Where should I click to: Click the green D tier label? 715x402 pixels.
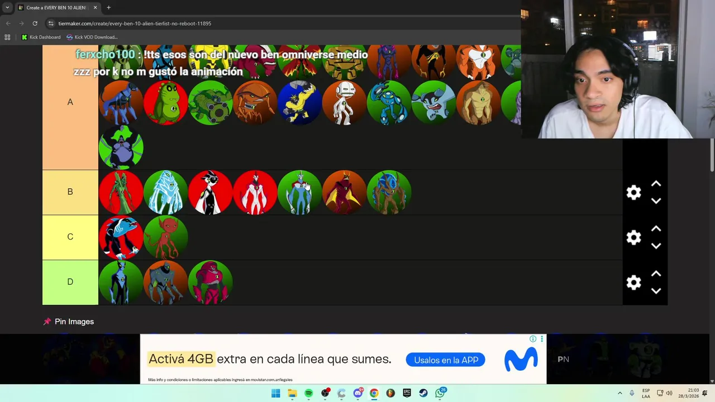tap(70, 282)
